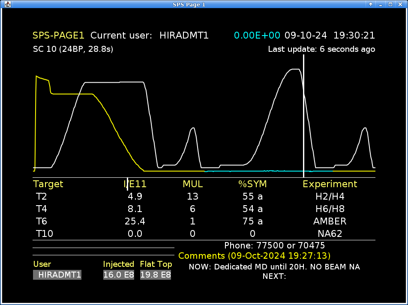Screen dimensions: 408x305
Task: Maximize the SPS Page 1 window
Action: click(x=390, y=4)
